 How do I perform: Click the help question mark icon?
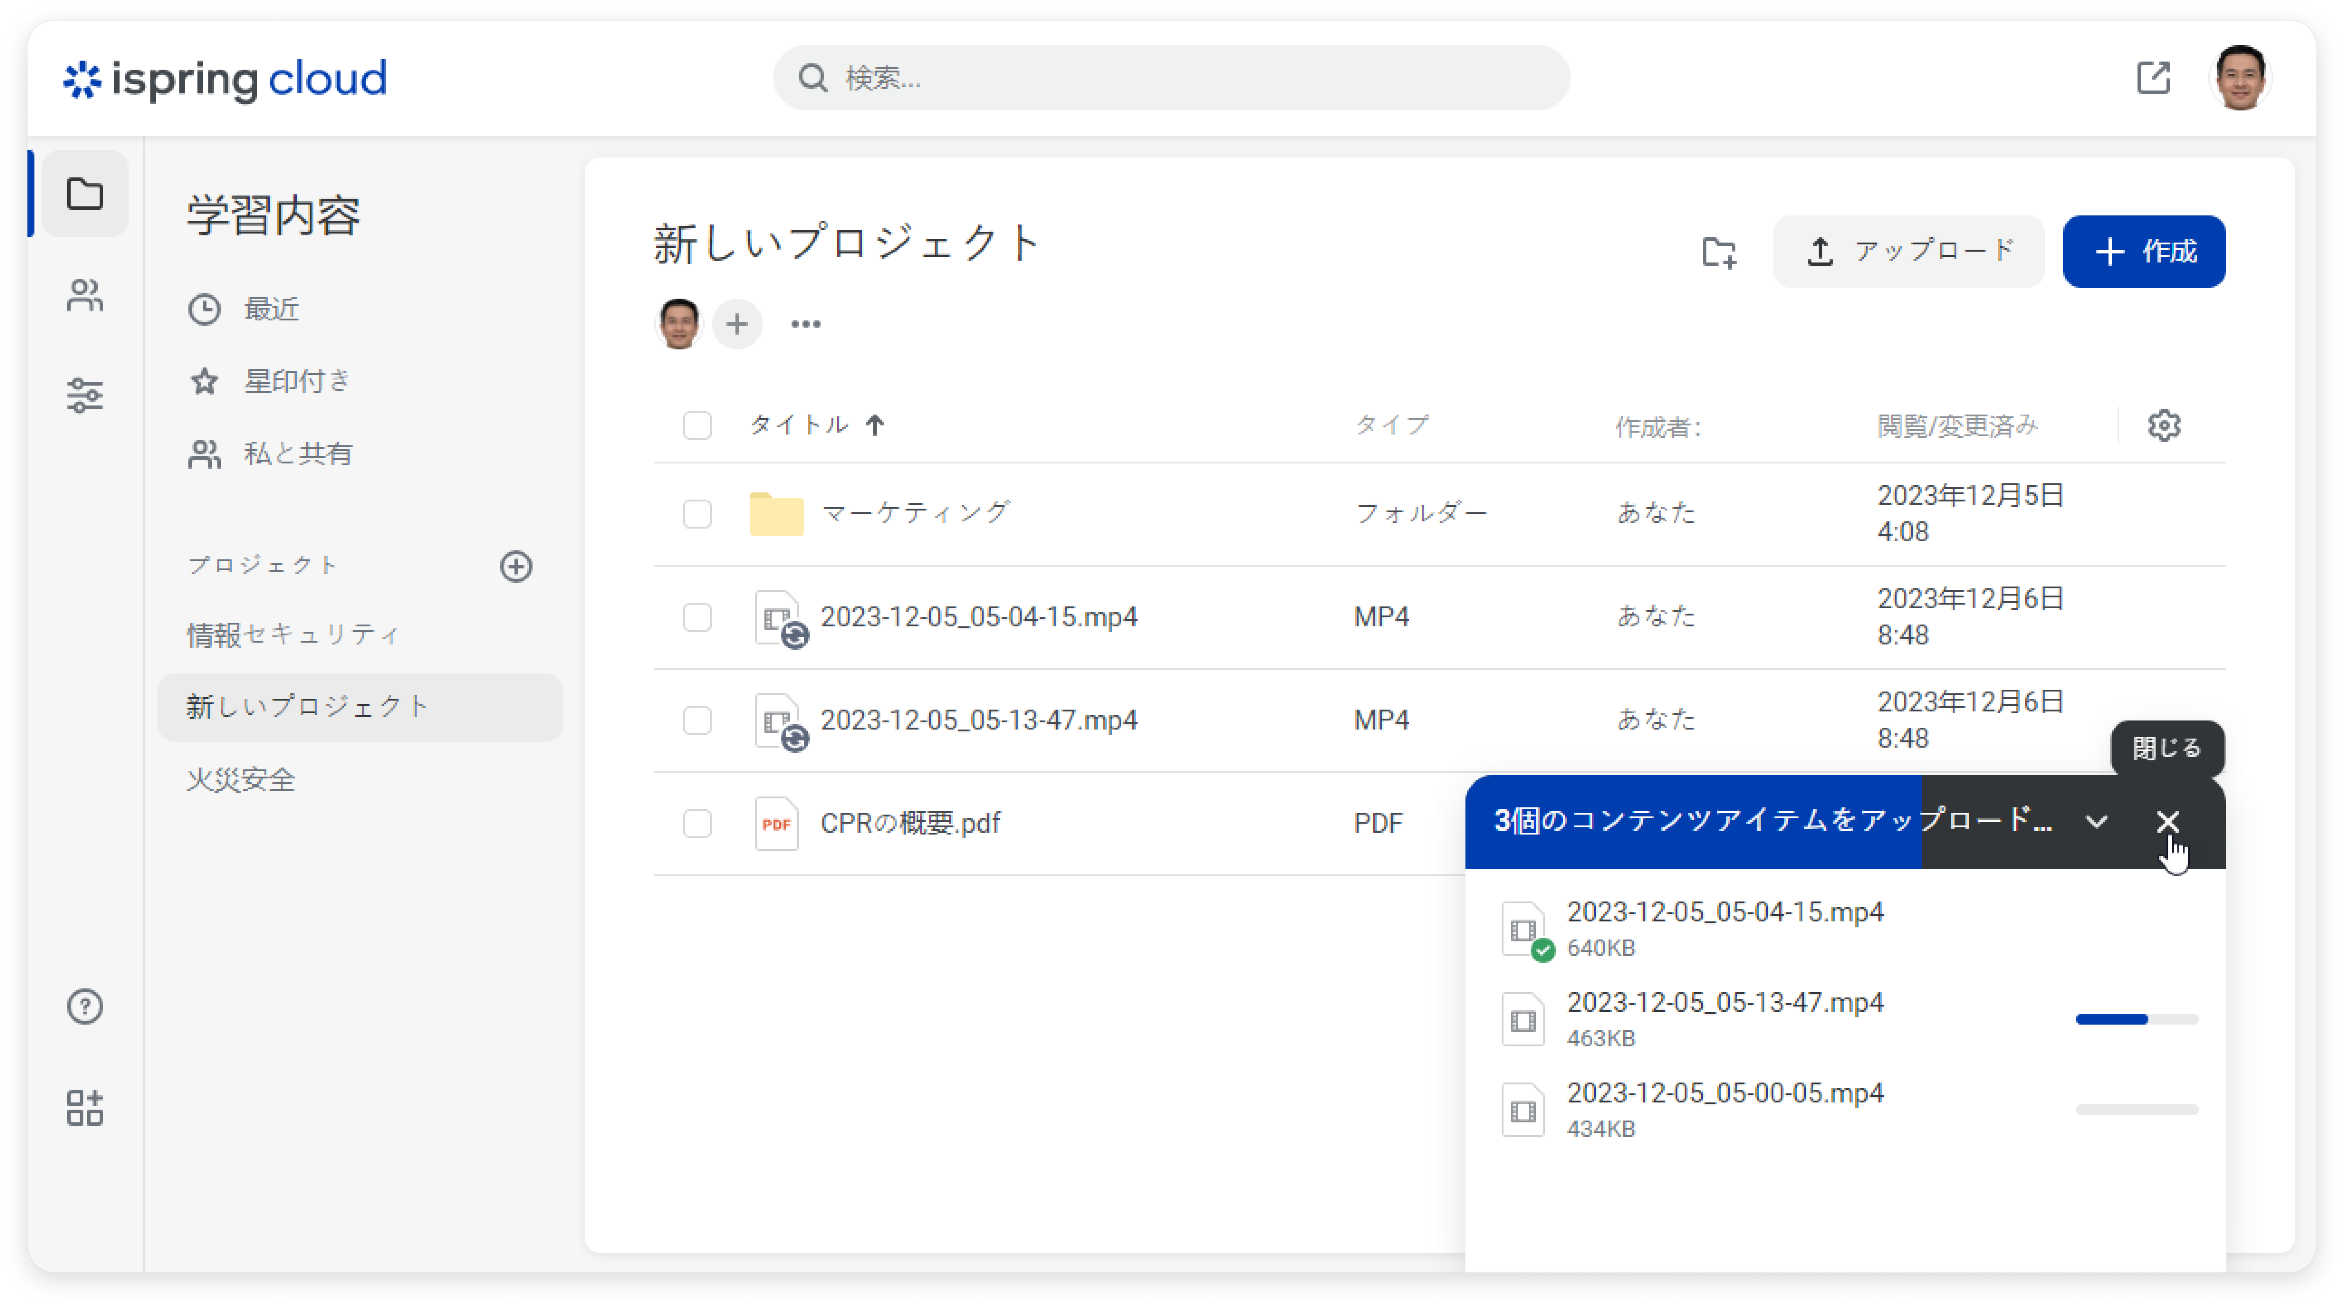pyautogui.click(x=85, y=1007)
